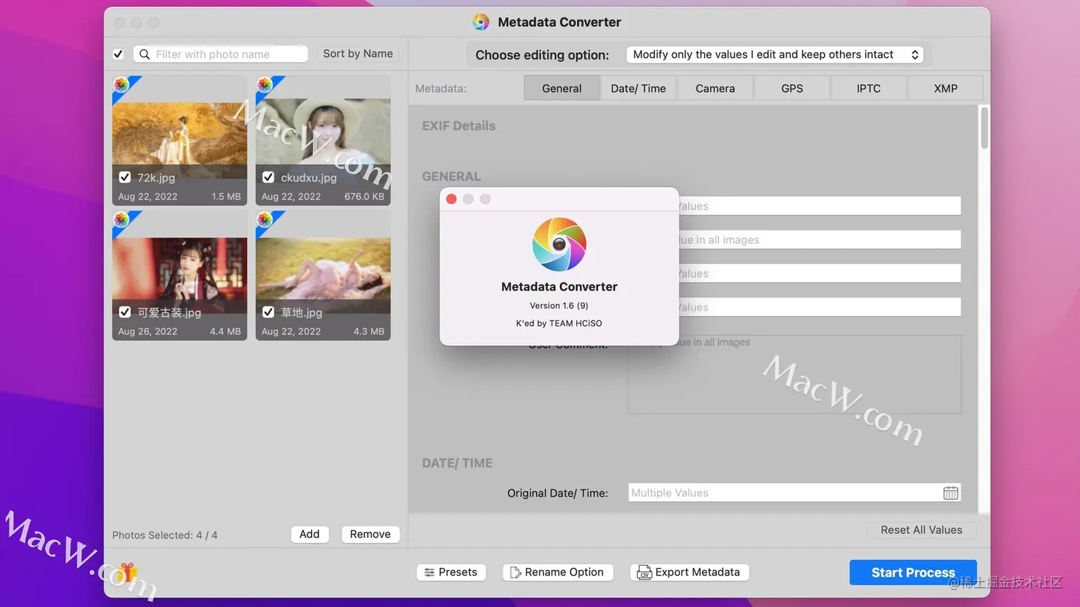Open the Sort by Name menu
This screenshot has width=1080, height=607.
point(358,53)
